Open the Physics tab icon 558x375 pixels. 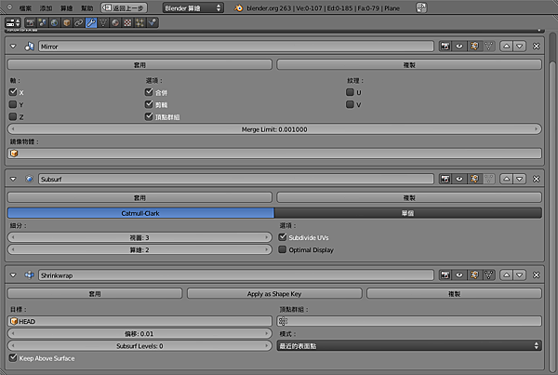click(152, 22)
